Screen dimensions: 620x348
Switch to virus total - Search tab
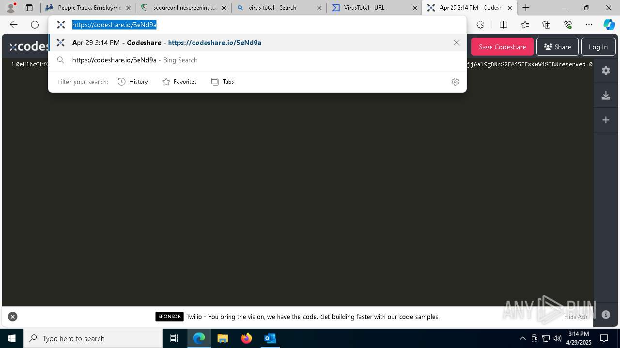tap(279, 8)
